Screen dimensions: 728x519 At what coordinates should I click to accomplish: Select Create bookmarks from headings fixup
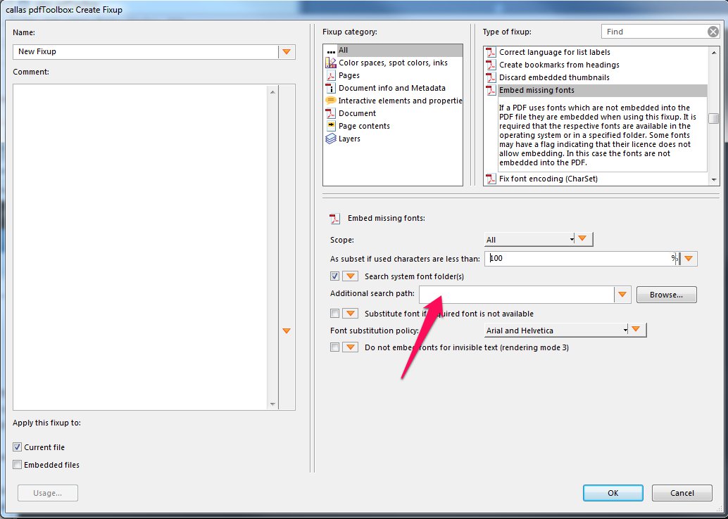596,65
